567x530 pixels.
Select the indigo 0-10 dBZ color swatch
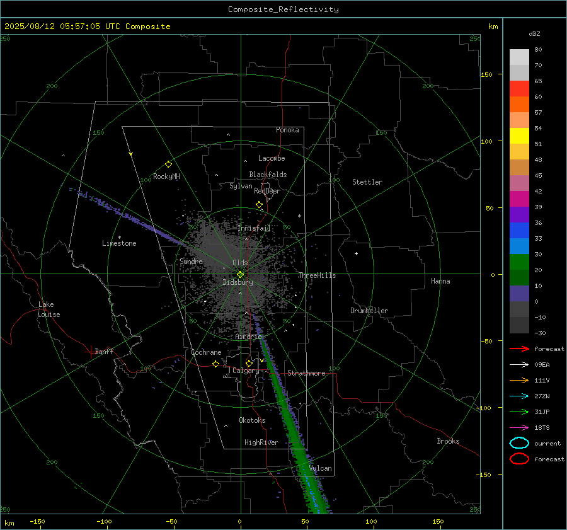coord(519,294)
